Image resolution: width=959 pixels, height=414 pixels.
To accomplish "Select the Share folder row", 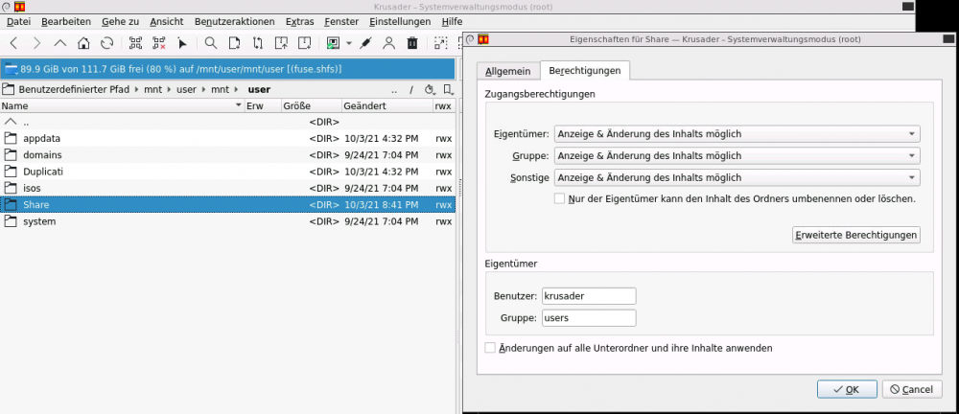I will (227, 204).
